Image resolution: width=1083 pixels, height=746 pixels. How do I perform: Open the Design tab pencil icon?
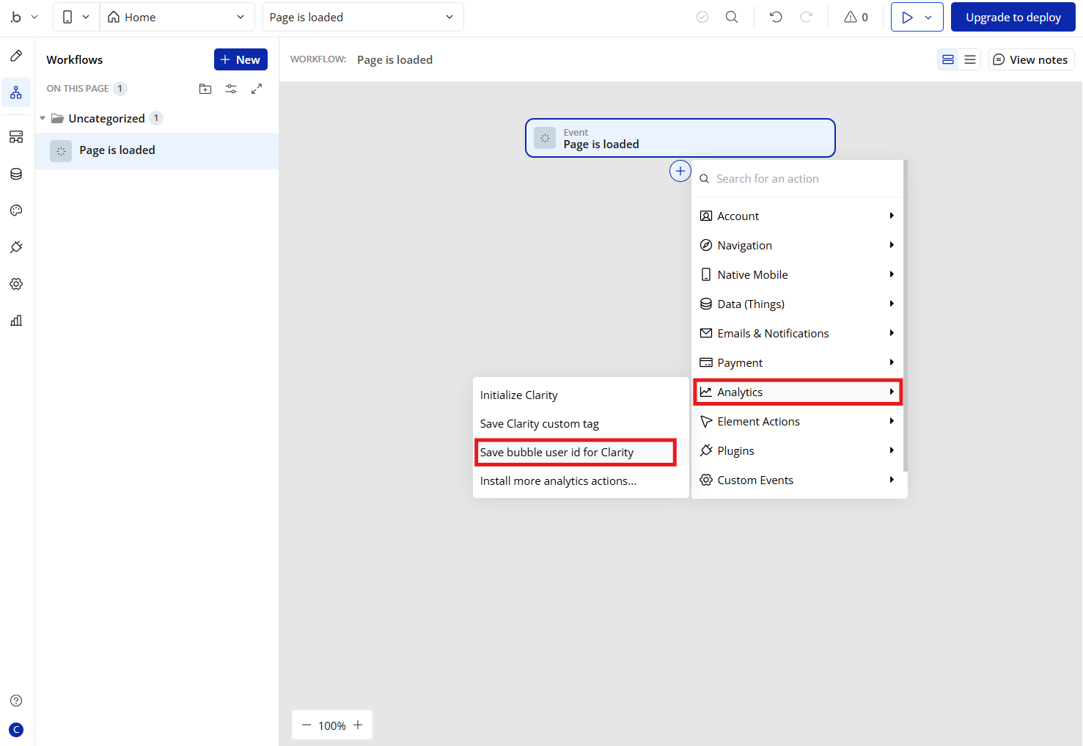click(16, 56)
